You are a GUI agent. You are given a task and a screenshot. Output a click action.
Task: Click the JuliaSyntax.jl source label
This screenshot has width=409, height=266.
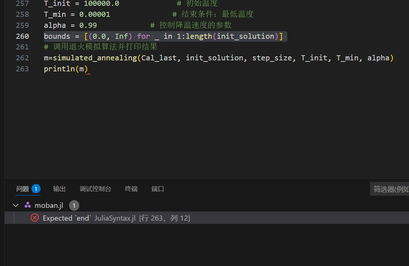pyautogui.click(x=115, y=218)
